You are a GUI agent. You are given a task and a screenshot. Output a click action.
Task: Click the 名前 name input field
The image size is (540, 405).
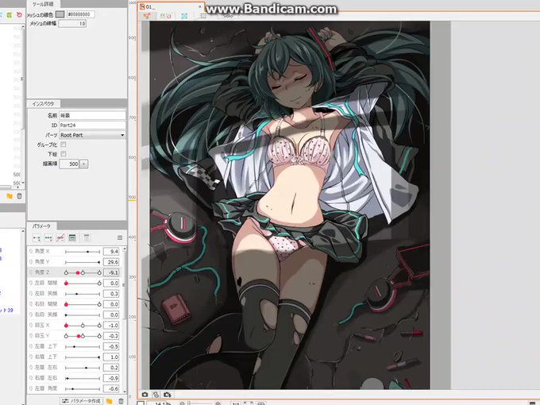92,115
